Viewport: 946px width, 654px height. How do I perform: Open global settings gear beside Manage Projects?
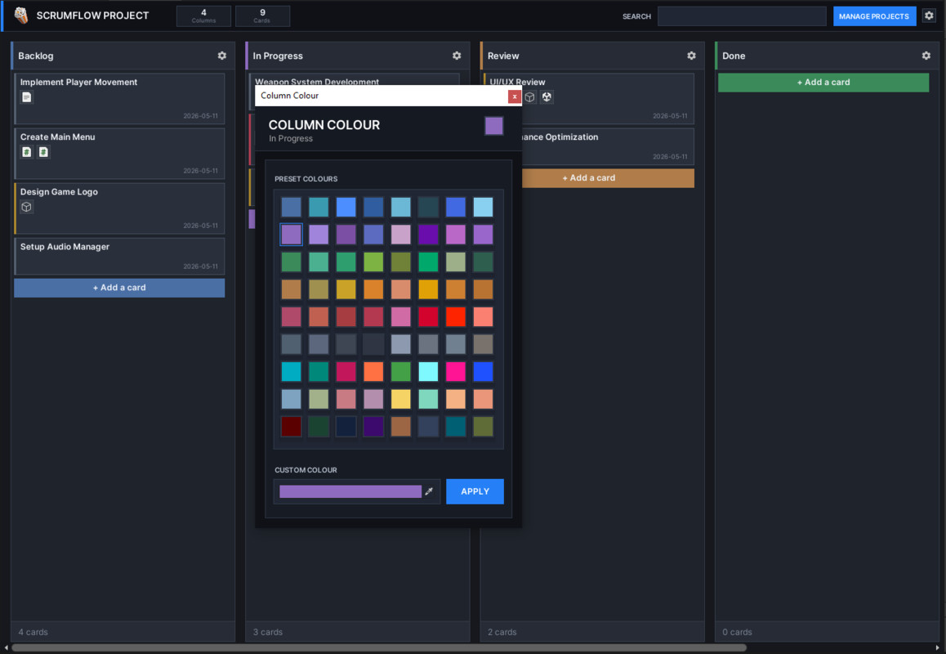click(929, 16)
